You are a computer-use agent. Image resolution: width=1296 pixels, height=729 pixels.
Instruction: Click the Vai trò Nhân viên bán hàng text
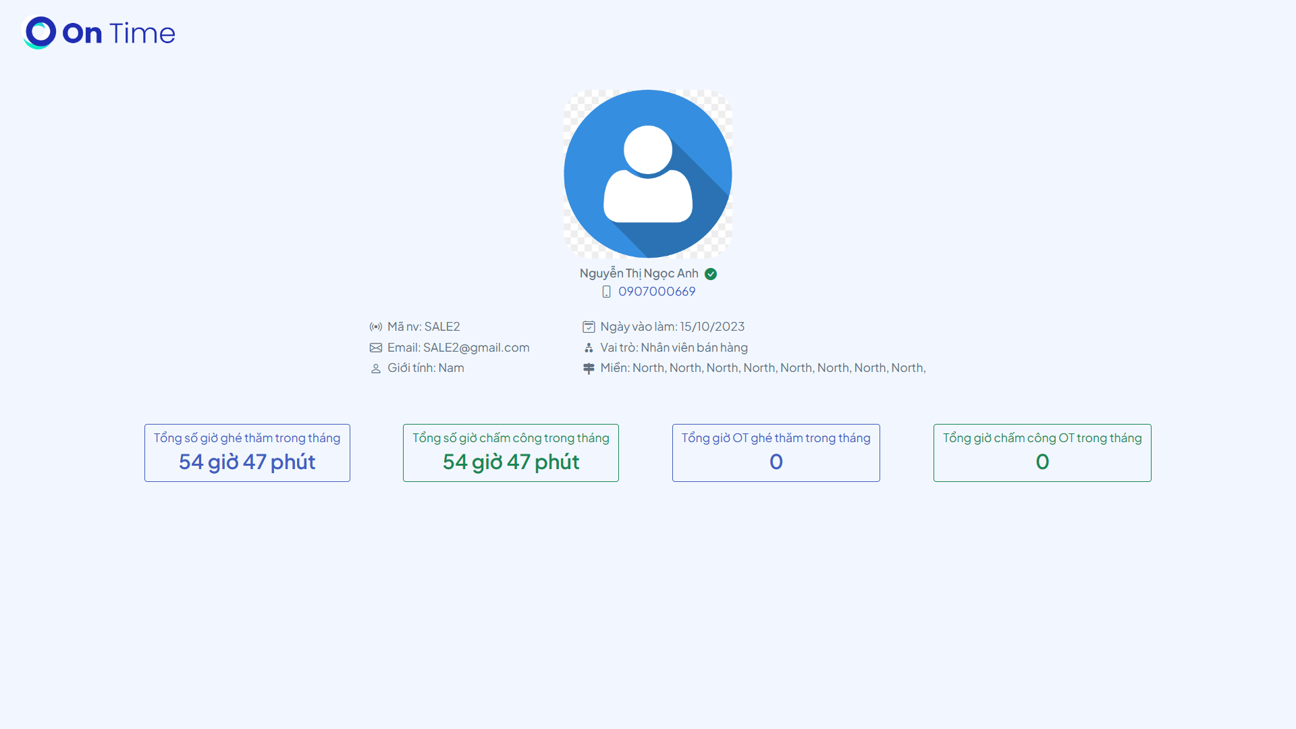(x=674, y=348)
